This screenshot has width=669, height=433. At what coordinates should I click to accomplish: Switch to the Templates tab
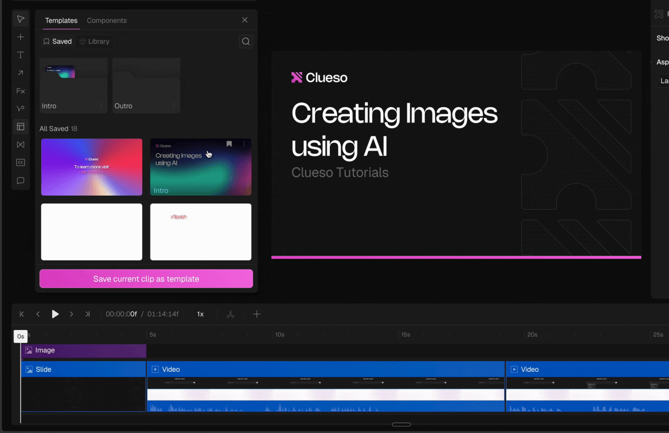click(61, 20)
